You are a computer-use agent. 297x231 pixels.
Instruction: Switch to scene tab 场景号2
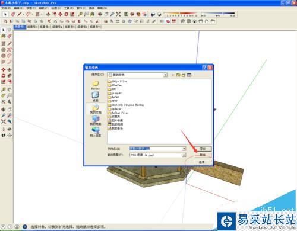coord(32,27)
